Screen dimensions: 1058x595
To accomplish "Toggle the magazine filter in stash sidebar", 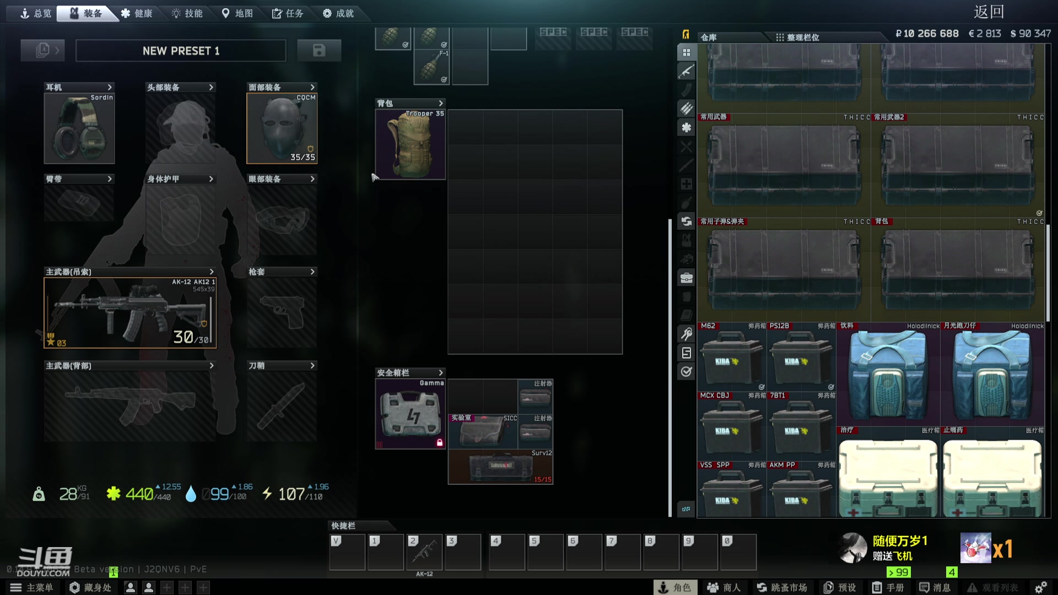I will [x=687, y=90].
